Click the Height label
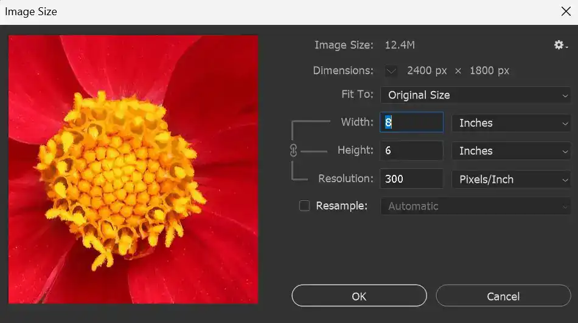The height and width of the screenshot is (323, 578). point(355,150)
